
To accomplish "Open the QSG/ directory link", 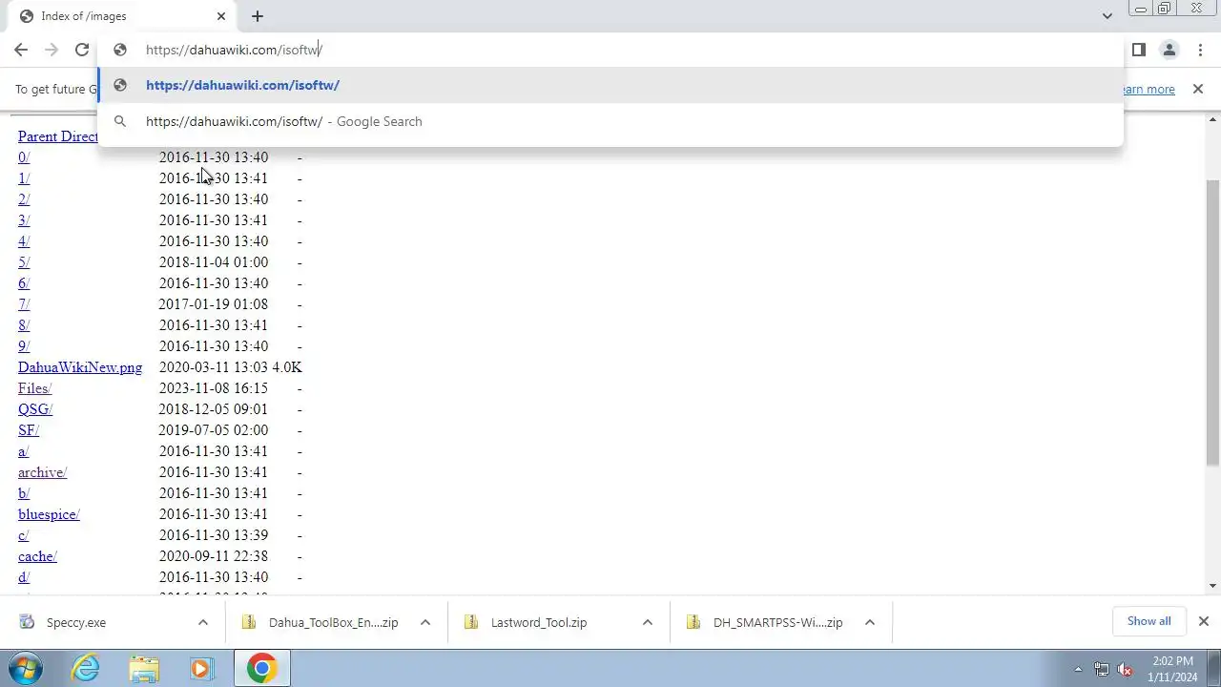I will click(35, 409).
